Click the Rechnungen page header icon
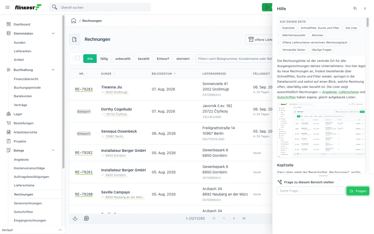The height and width of the screenshot is (234, 374). click(75, 40)
